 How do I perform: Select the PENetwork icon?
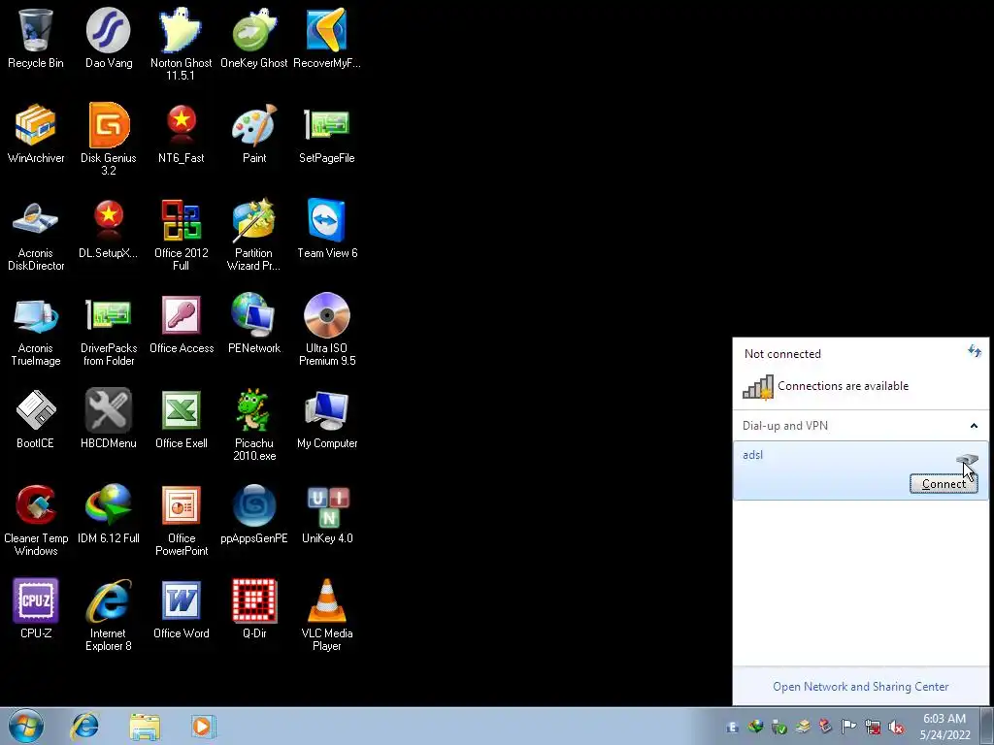(254, 323)
